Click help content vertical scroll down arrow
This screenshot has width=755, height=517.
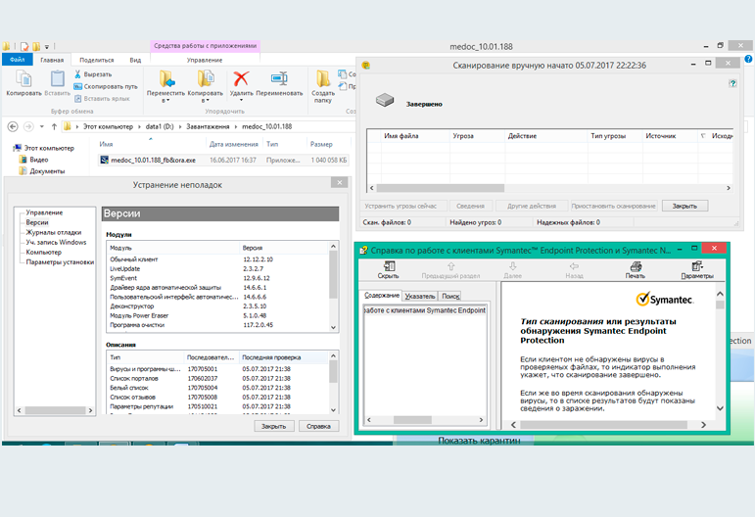point(720,408)
